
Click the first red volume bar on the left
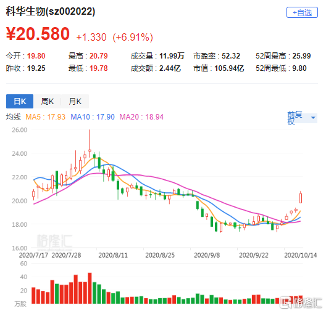coord(33,296)
